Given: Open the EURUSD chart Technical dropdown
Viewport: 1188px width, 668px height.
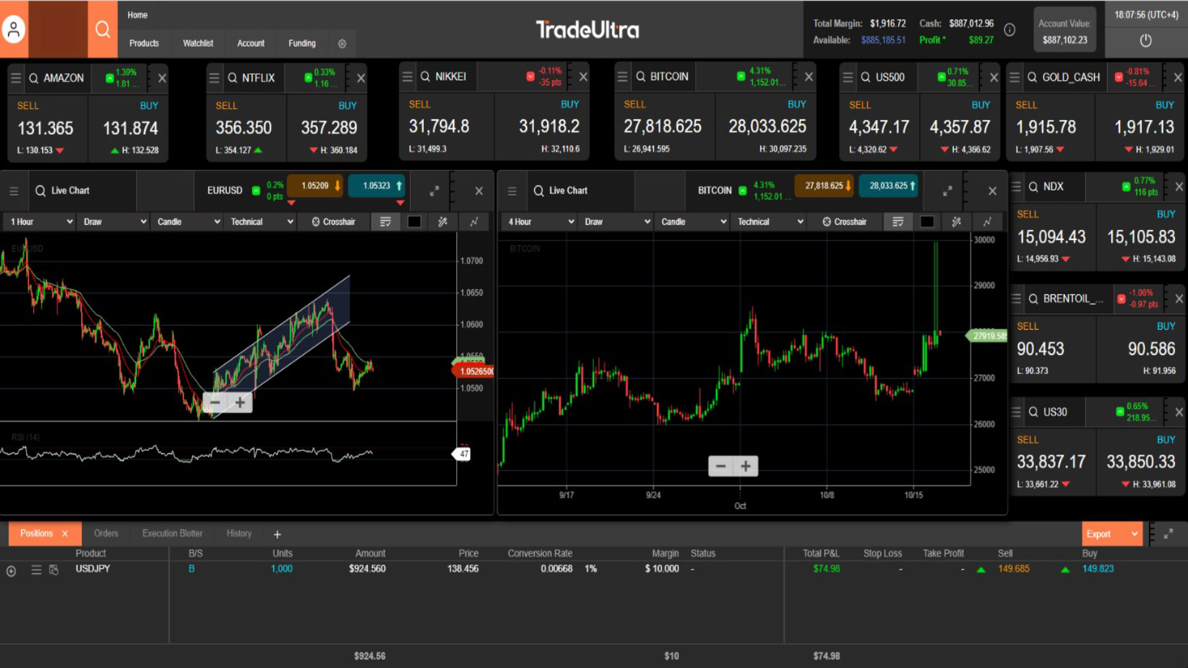Looking at the screenshot, I should [261, 221].
